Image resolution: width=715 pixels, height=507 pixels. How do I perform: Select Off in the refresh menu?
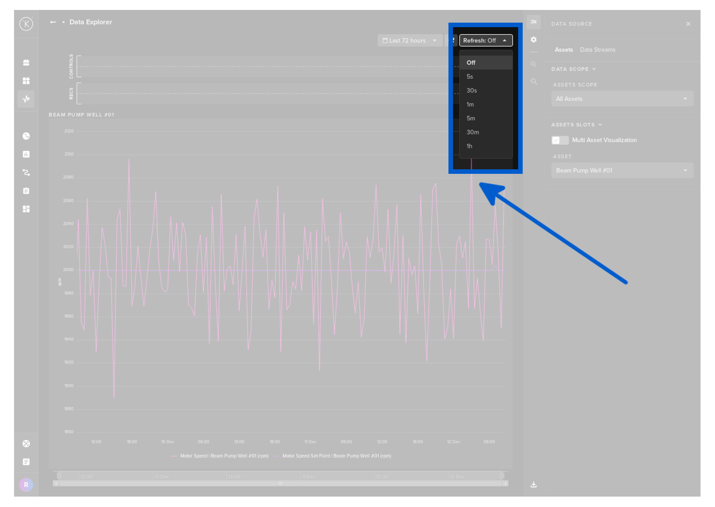(x=486, y=63)
